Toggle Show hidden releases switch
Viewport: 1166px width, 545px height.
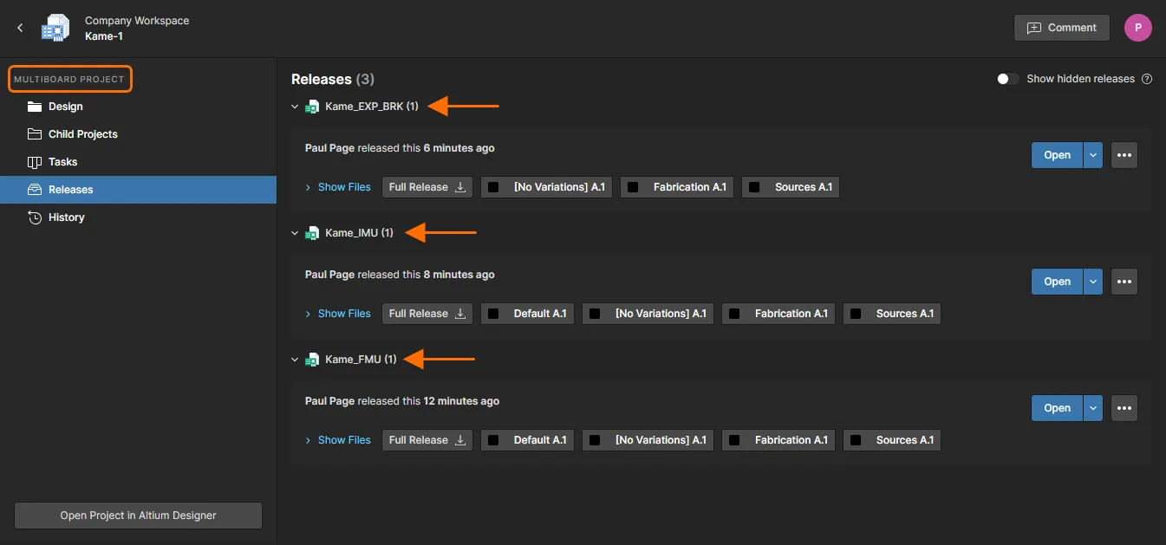point(1007,79)
